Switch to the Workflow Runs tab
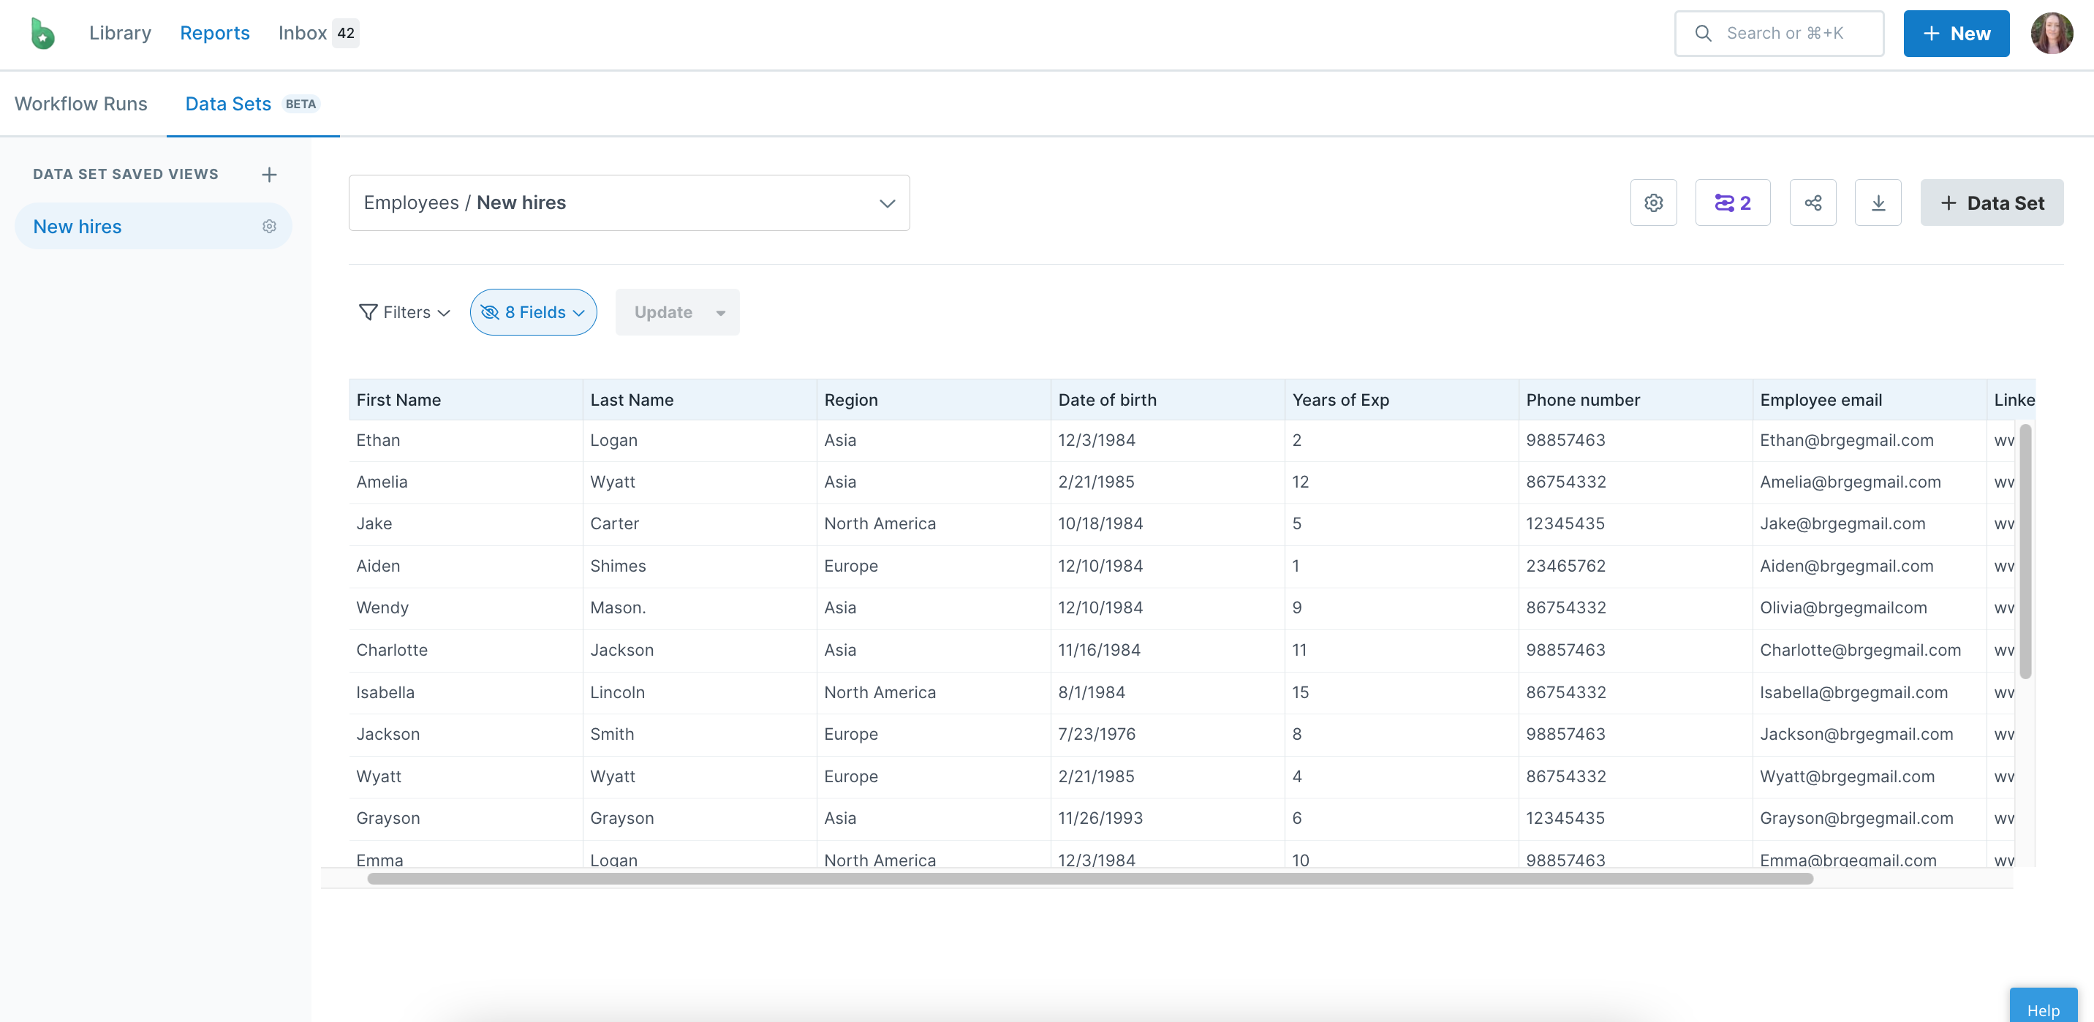The width and height of the screenshot is (2094, 1022). 80,103
